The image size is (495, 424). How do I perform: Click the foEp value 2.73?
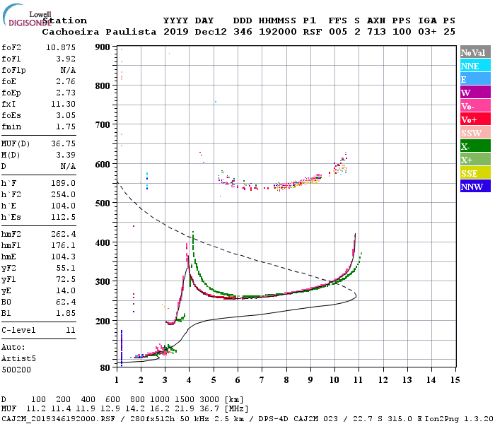(x=66, y=93)
